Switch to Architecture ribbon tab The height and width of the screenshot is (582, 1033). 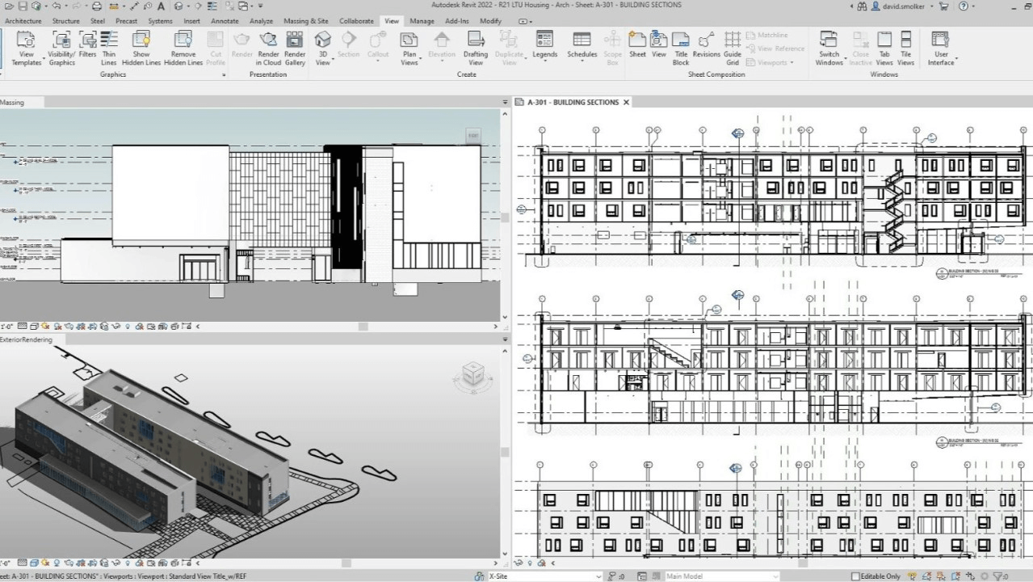[23, 21]
